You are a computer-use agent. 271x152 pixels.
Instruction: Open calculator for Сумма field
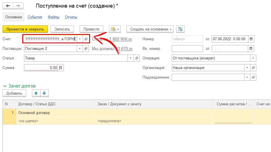[61, 68]
